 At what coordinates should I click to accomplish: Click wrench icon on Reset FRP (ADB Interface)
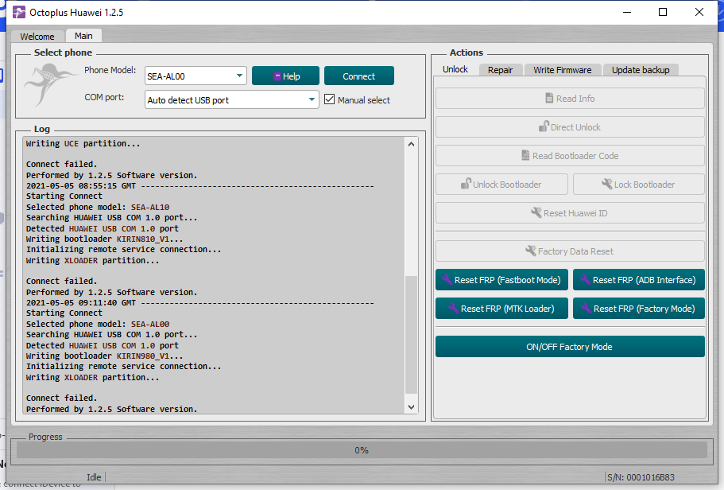tap(586, 280)
